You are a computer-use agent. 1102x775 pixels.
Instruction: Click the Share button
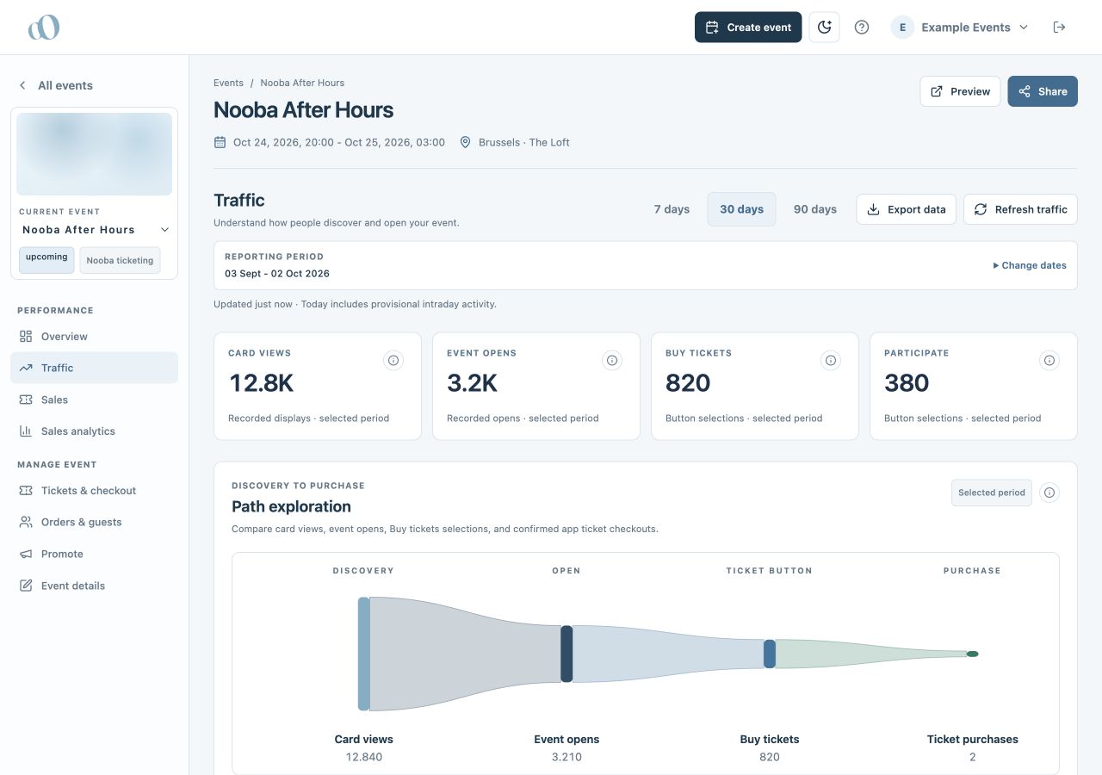coord(1043,91)
